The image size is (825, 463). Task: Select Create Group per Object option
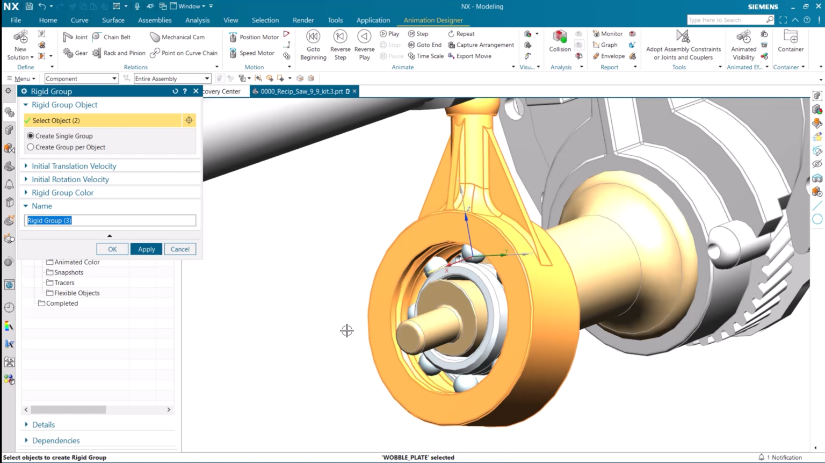click(31, 147)
